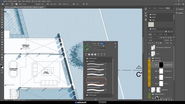Screen dimensions: 185x104
Task: Select the Eraser tool
Action: point(2,37)
